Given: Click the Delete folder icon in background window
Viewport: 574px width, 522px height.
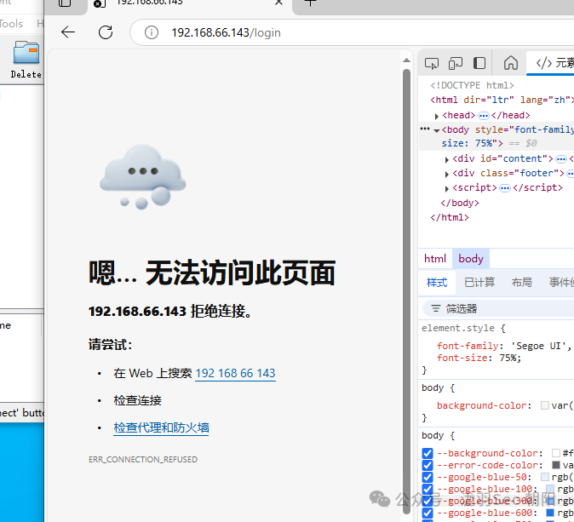Looking at the screenshot, I should pyautogui.click(x=26, y=60).
